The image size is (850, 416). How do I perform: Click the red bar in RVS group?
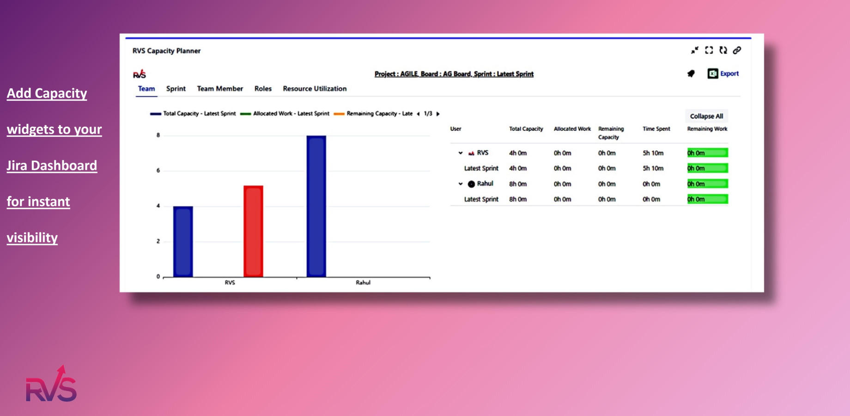coord(254,231)
